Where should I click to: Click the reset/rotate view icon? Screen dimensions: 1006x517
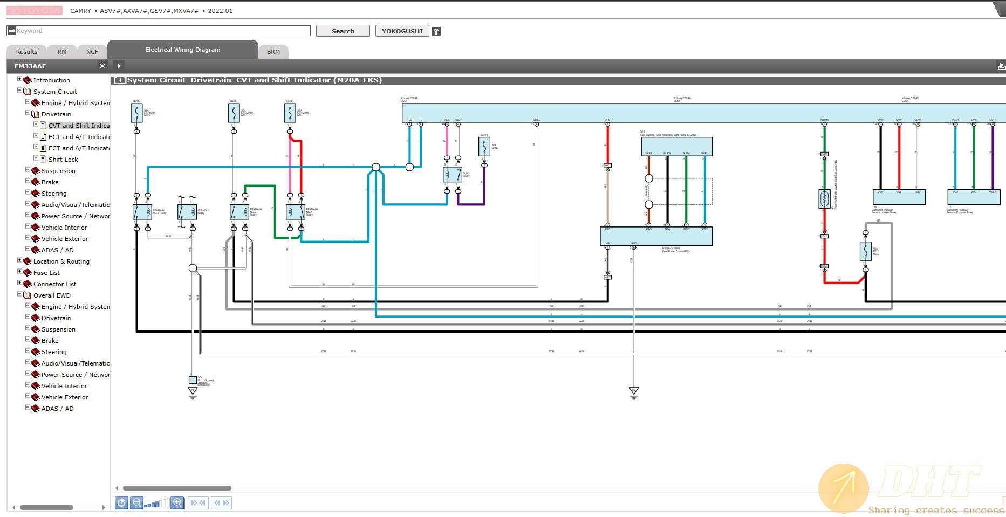[x=121, y=502]
